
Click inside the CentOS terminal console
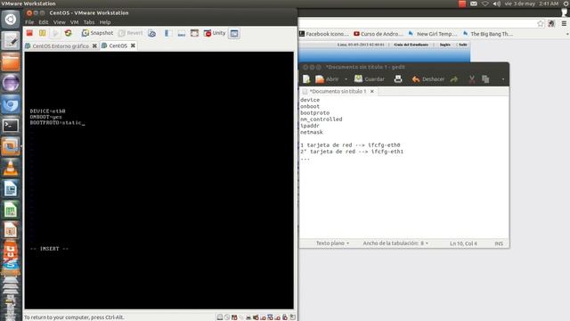(159, 180)
